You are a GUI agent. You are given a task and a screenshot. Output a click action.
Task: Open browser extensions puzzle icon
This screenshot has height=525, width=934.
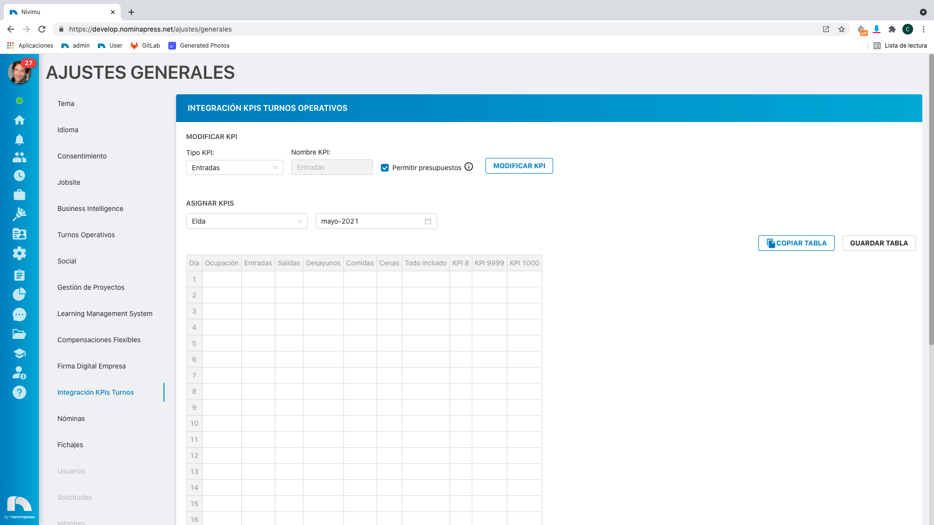point(892,29)
